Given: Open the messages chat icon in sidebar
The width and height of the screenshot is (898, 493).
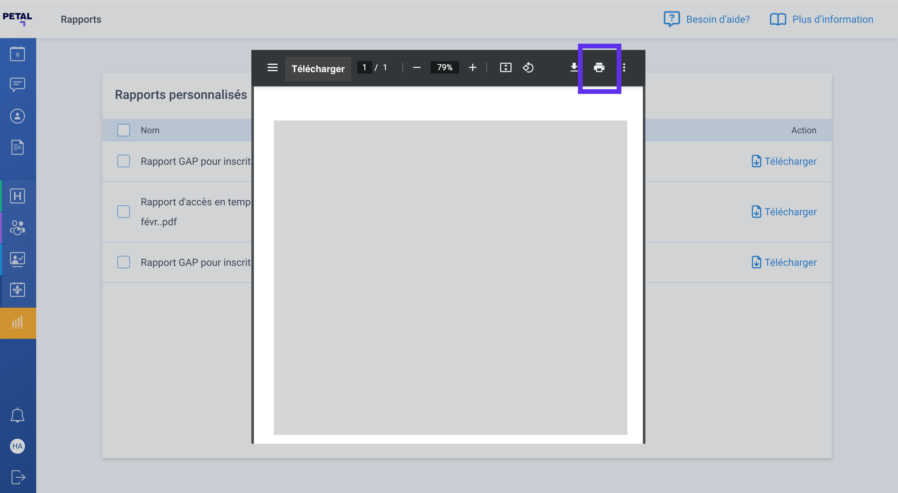Looking at the screenshot, I should [17, 84].
